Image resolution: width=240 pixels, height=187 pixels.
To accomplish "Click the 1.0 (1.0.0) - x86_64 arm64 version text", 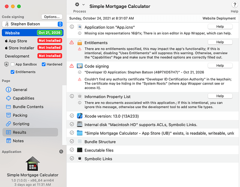I will point(33,180).
